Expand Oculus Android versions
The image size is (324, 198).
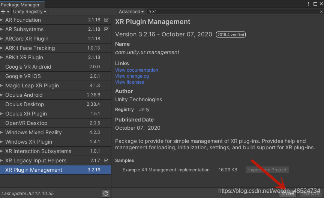pyautogui.click(x=1, y=95)
